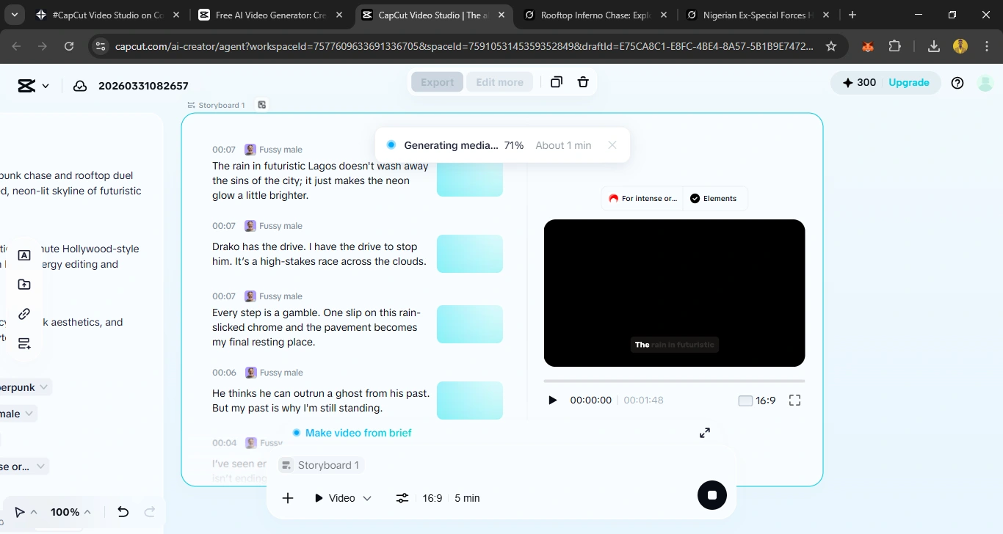Click the Edit more button
This screenshot has height=534, width=1003.
pyautogui.click(x=499, y=82)
